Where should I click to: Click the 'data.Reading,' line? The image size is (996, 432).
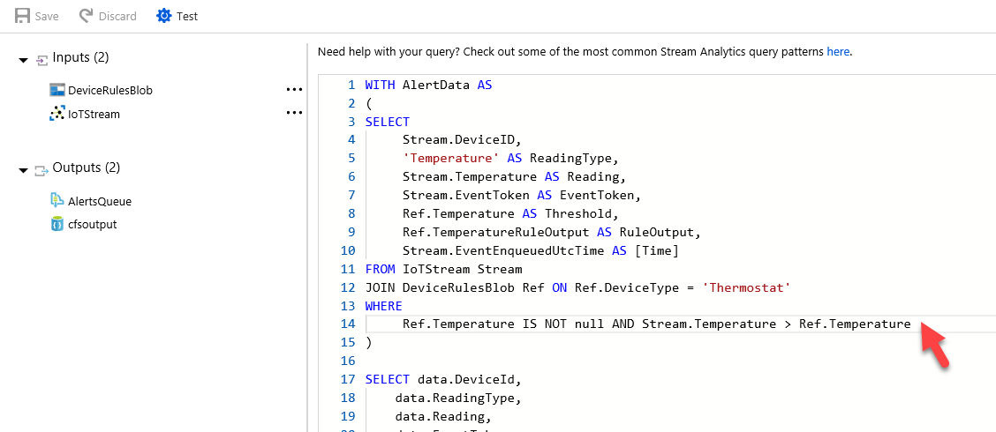[x=442, y=417]
